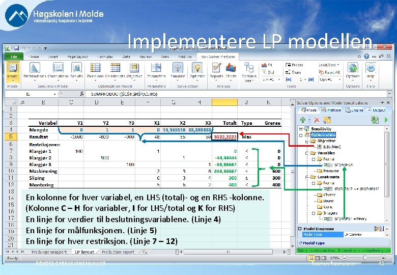Collapse the Integers folder node

314,213
